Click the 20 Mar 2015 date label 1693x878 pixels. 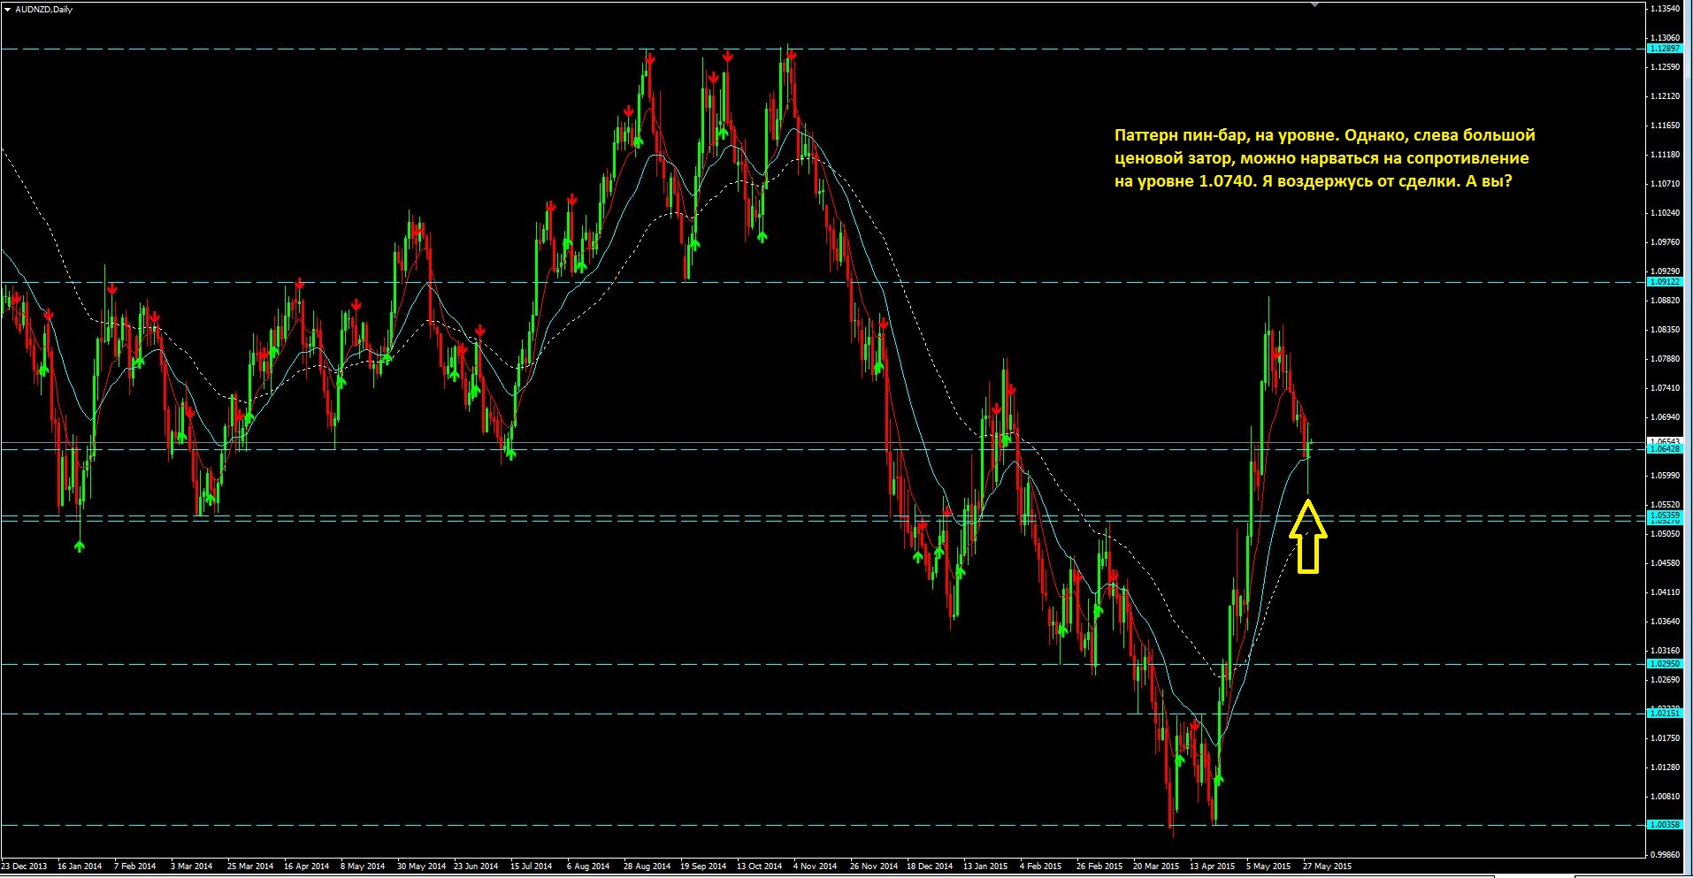pyautogui.click(x=1155, y=867)
